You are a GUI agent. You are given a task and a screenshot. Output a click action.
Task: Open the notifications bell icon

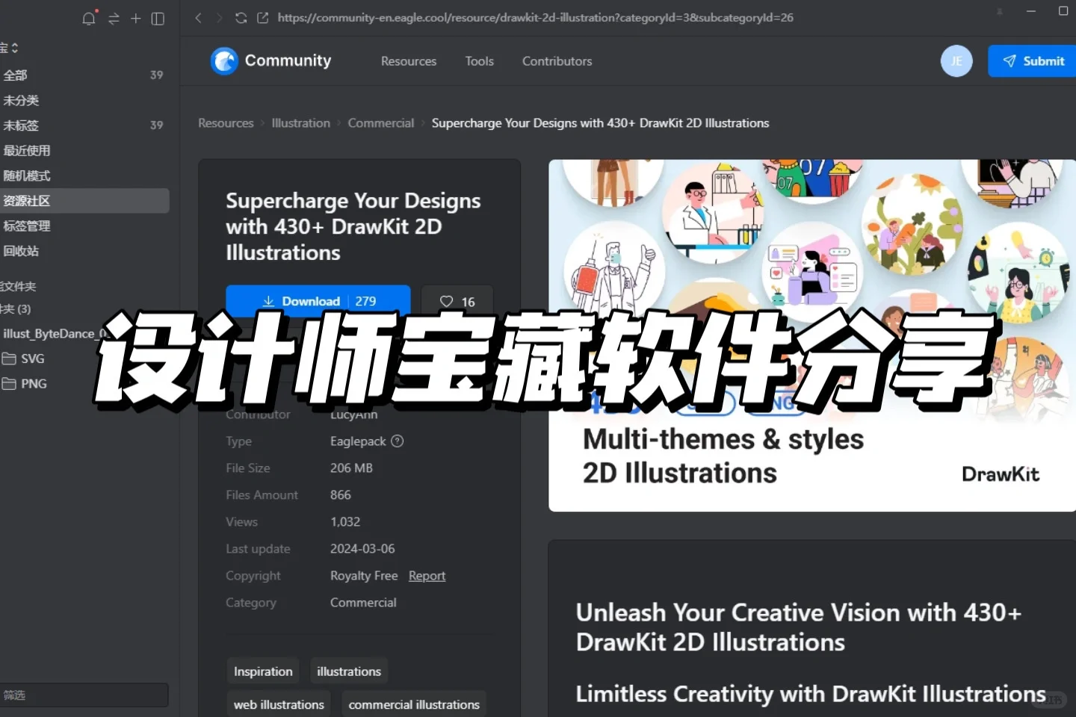[89, 18]
